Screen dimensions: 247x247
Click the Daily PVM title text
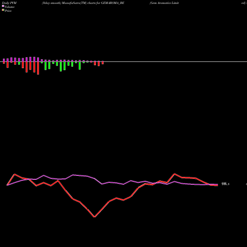point(9,3)
